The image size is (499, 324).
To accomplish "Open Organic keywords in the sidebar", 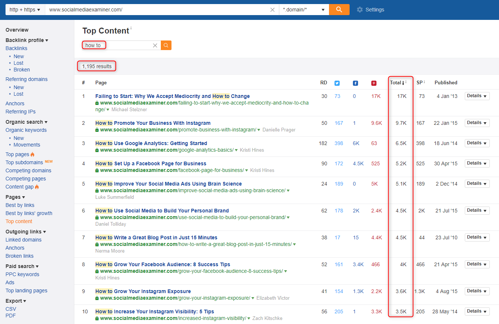I will pos(26,130).
